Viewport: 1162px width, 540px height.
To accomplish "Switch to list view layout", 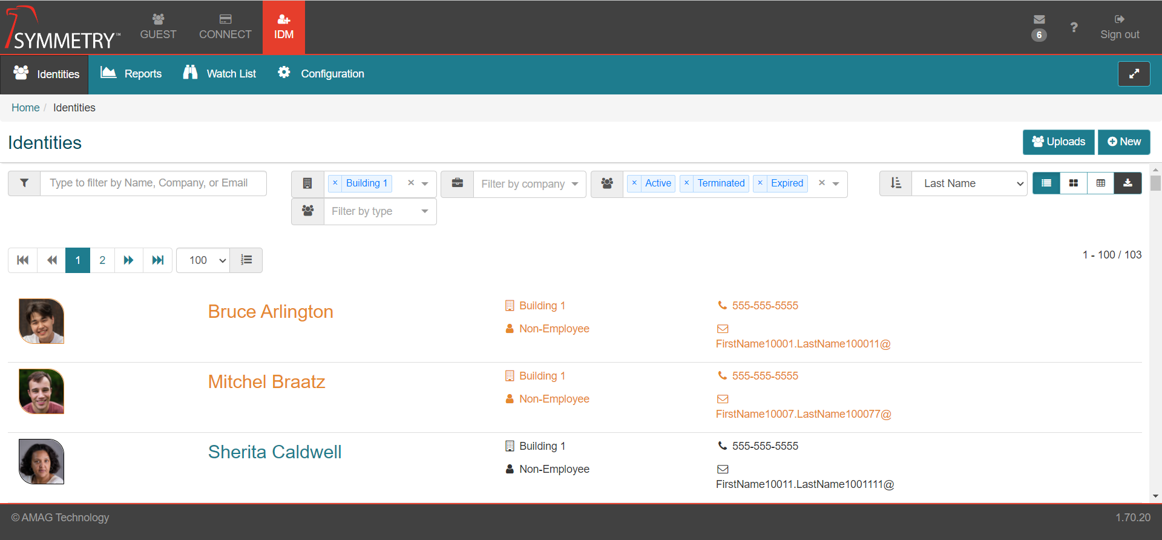I will tap(1046, 183).
